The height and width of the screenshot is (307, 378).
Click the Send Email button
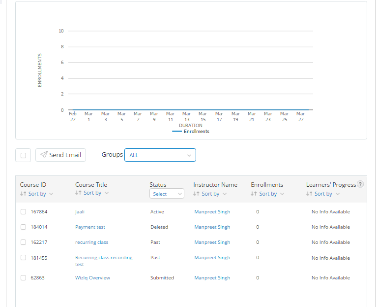pyautogui.click(x=61, y=155)
